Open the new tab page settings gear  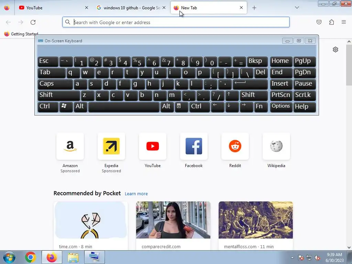tap(335, 49)
